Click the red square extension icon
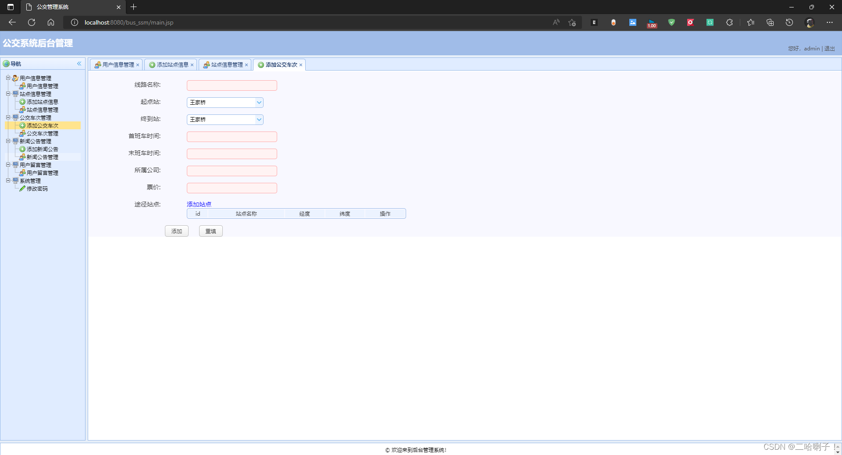 coord(691,22)
